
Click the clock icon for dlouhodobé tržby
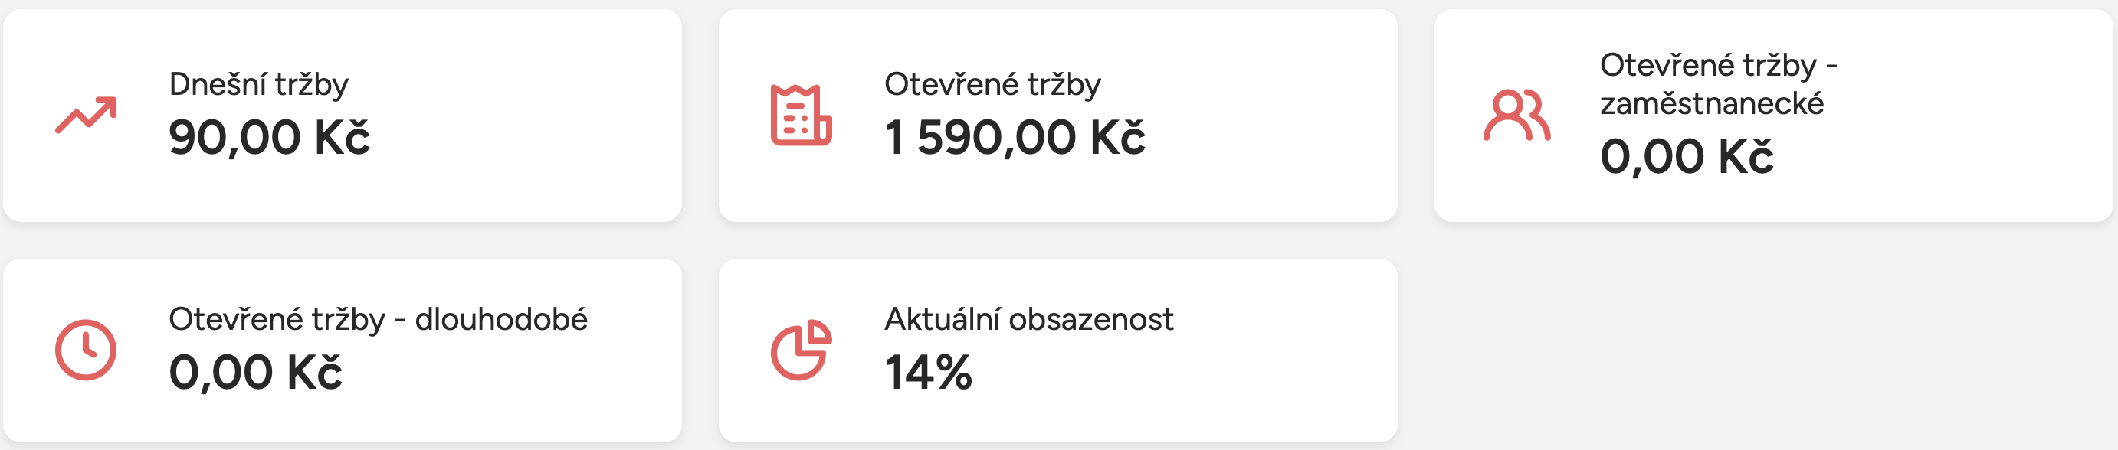(86, 350)
